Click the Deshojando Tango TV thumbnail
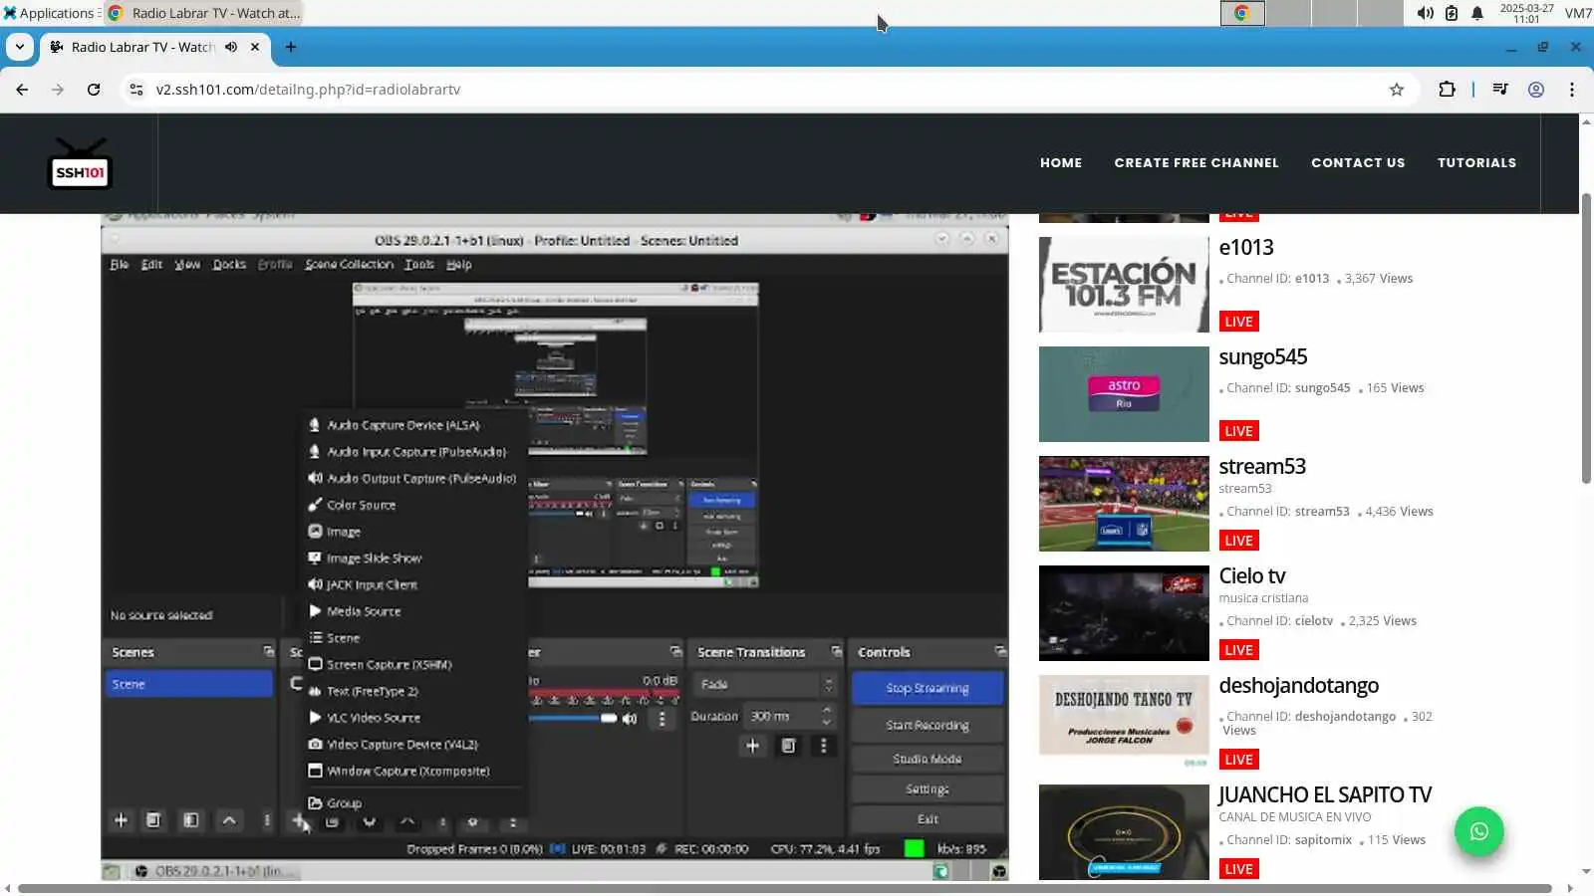This screenshot has height=896, width=1594. 1124,723
